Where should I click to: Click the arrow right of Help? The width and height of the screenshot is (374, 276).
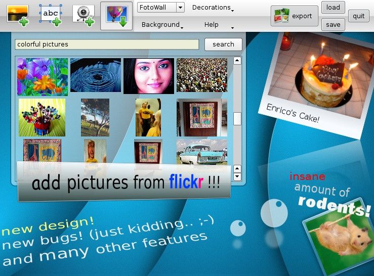[x=232, y=28]
